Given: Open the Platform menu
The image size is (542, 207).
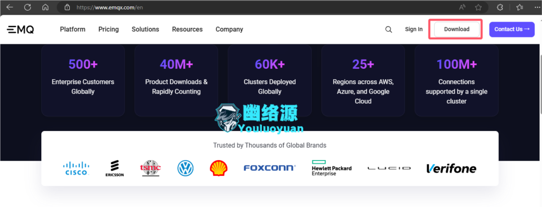Looking at the screenshot, I should [x=73, y=30].
